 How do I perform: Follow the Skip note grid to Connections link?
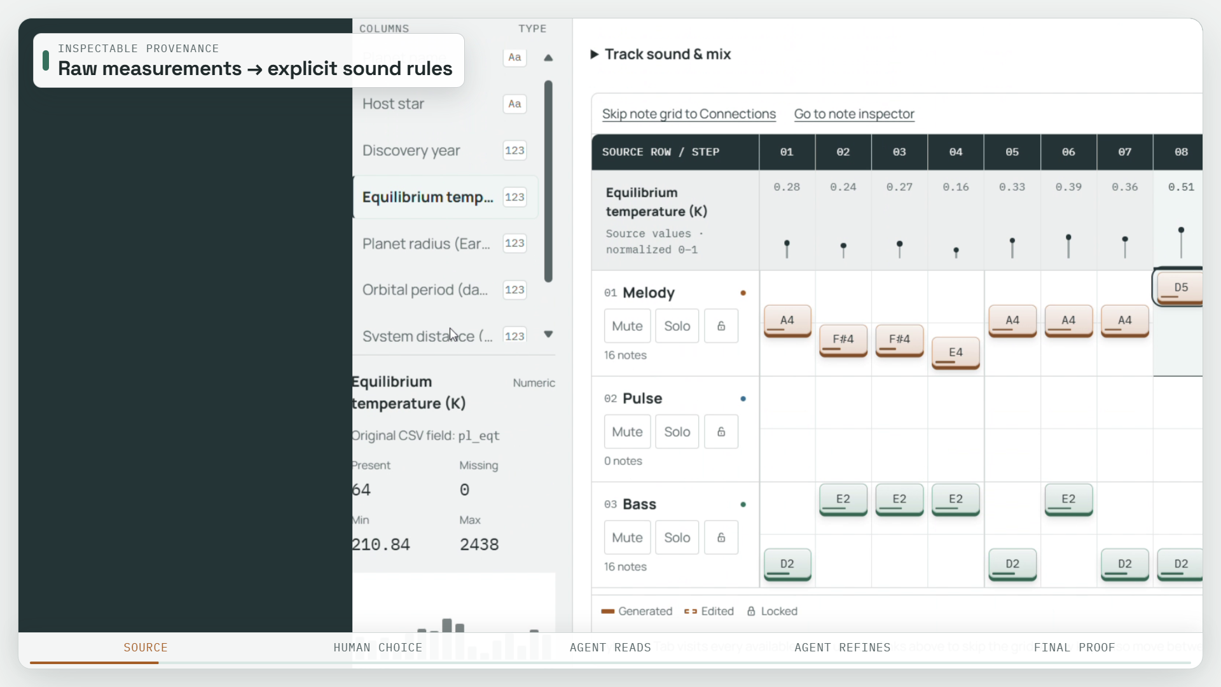(689, 114)
